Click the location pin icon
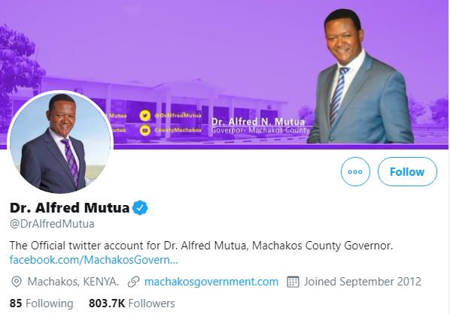The height and width of the screenshot is (314, 450). (17, 282)
